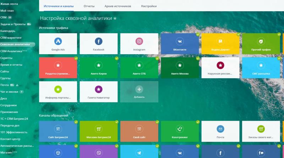Open the Прочий трафик source tile

(261, 44)
